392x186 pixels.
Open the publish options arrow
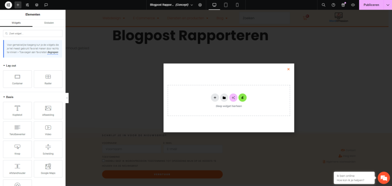point(388,5)
